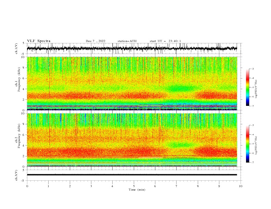
Task: Click the ch.2 spectrogram color scale bar
Action: pos(247,144)
